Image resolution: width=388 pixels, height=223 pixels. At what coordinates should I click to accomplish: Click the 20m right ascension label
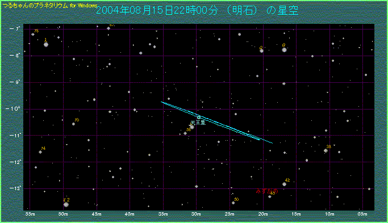pos(263,214)
